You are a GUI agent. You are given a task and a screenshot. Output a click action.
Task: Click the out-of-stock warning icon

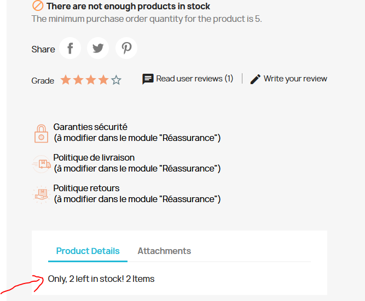pyautogui.click(x=38, y=6)
